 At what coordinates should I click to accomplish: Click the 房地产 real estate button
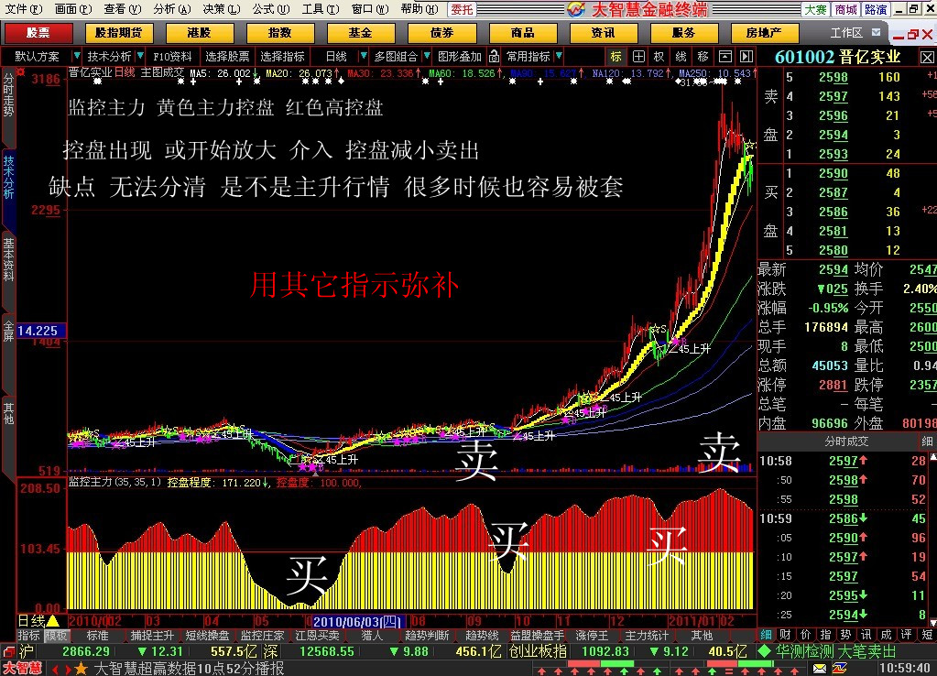point(764,33)
